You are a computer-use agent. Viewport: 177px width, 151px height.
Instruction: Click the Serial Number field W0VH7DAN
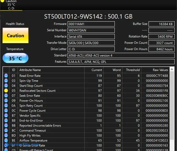click(91, 30)
